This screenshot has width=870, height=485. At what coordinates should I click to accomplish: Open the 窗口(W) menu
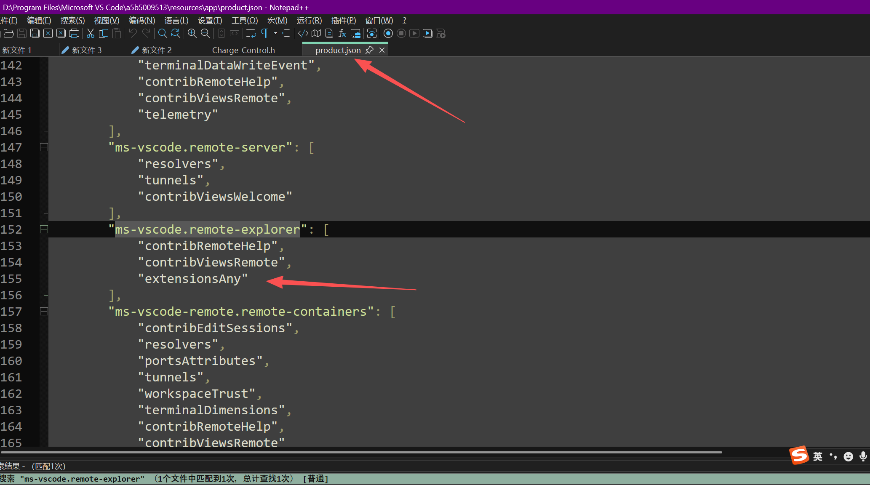[x=379, y=21]
